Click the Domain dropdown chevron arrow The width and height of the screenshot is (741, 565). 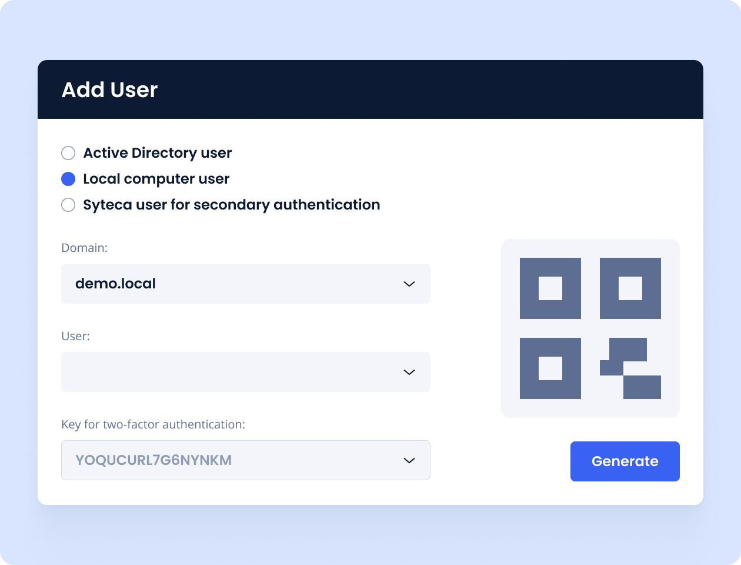(x=409, y=284)
